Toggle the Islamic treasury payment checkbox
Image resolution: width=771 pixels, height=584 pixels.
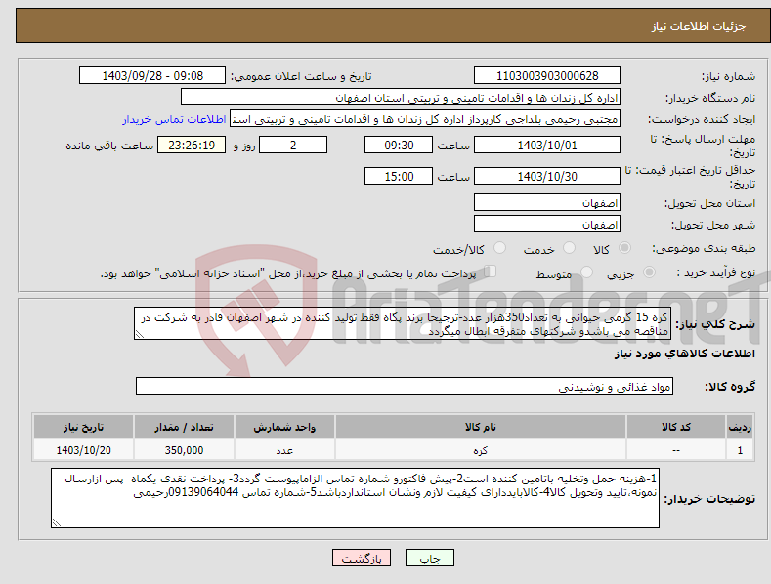491,271
